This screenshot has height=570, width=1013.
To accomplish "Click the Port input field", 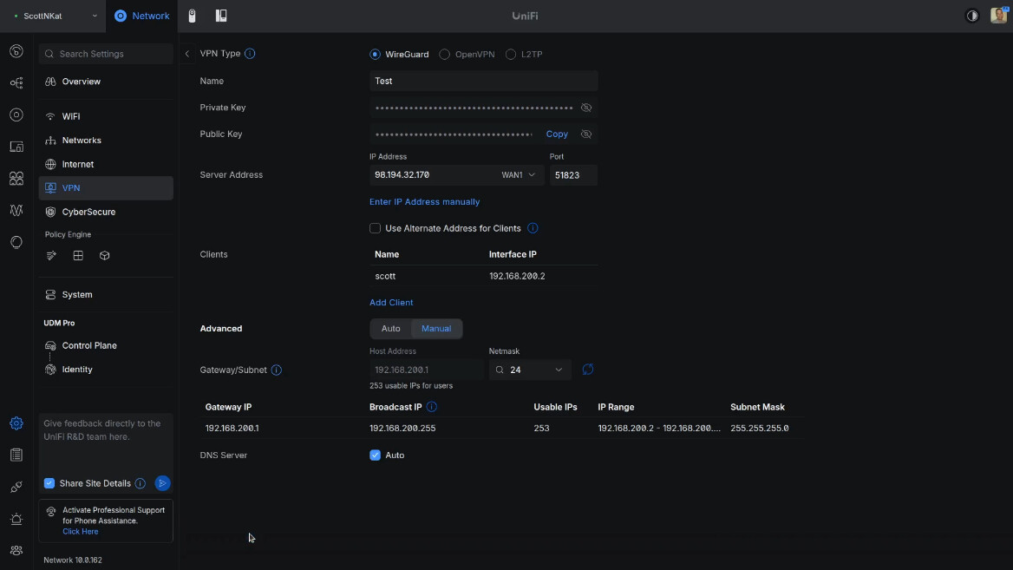I will pos(572,175).
